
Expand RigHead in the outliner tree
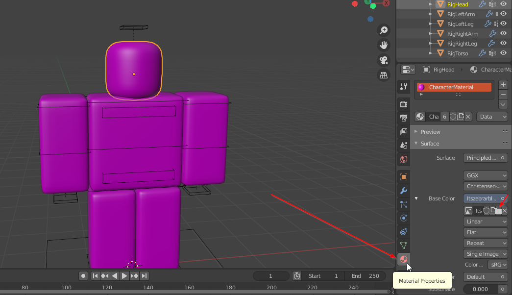tap(431, 4)
